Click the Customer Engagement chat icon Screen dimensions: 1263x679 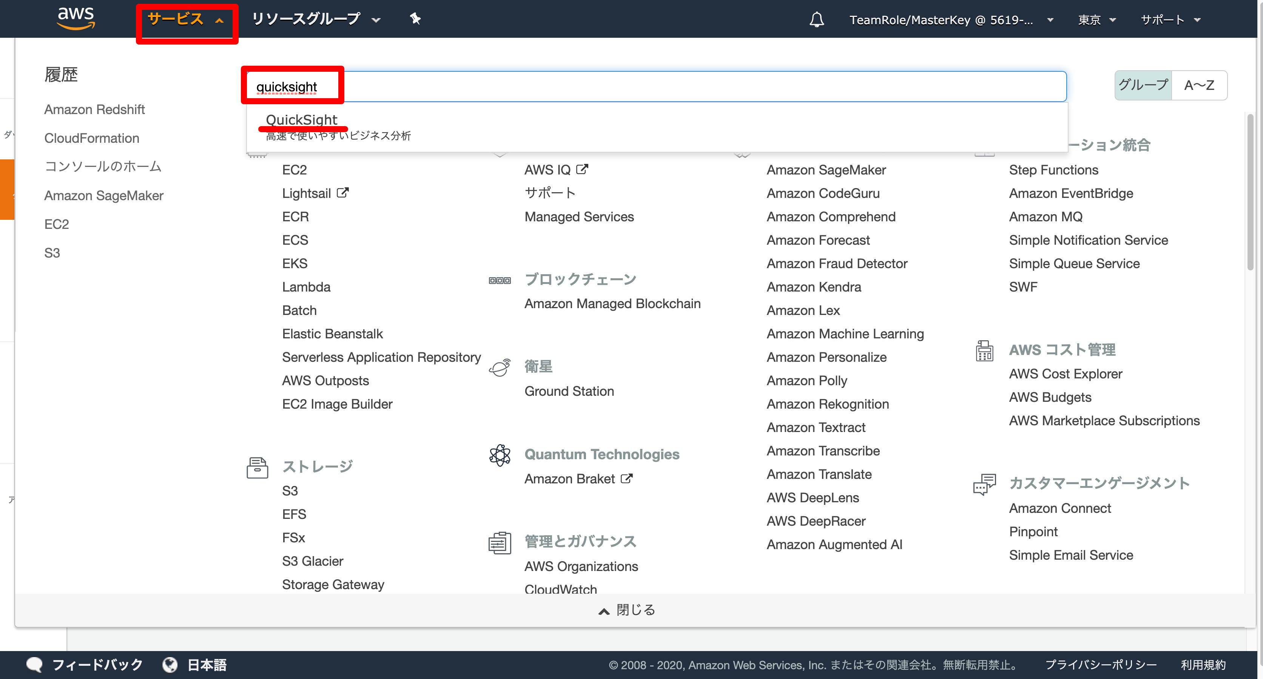[x=984, y=485]
